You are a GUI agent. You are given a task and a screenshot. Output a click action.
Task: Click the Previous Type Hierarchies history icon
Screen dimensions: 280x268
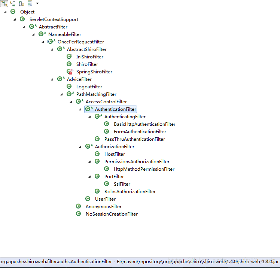pos(30,3)
